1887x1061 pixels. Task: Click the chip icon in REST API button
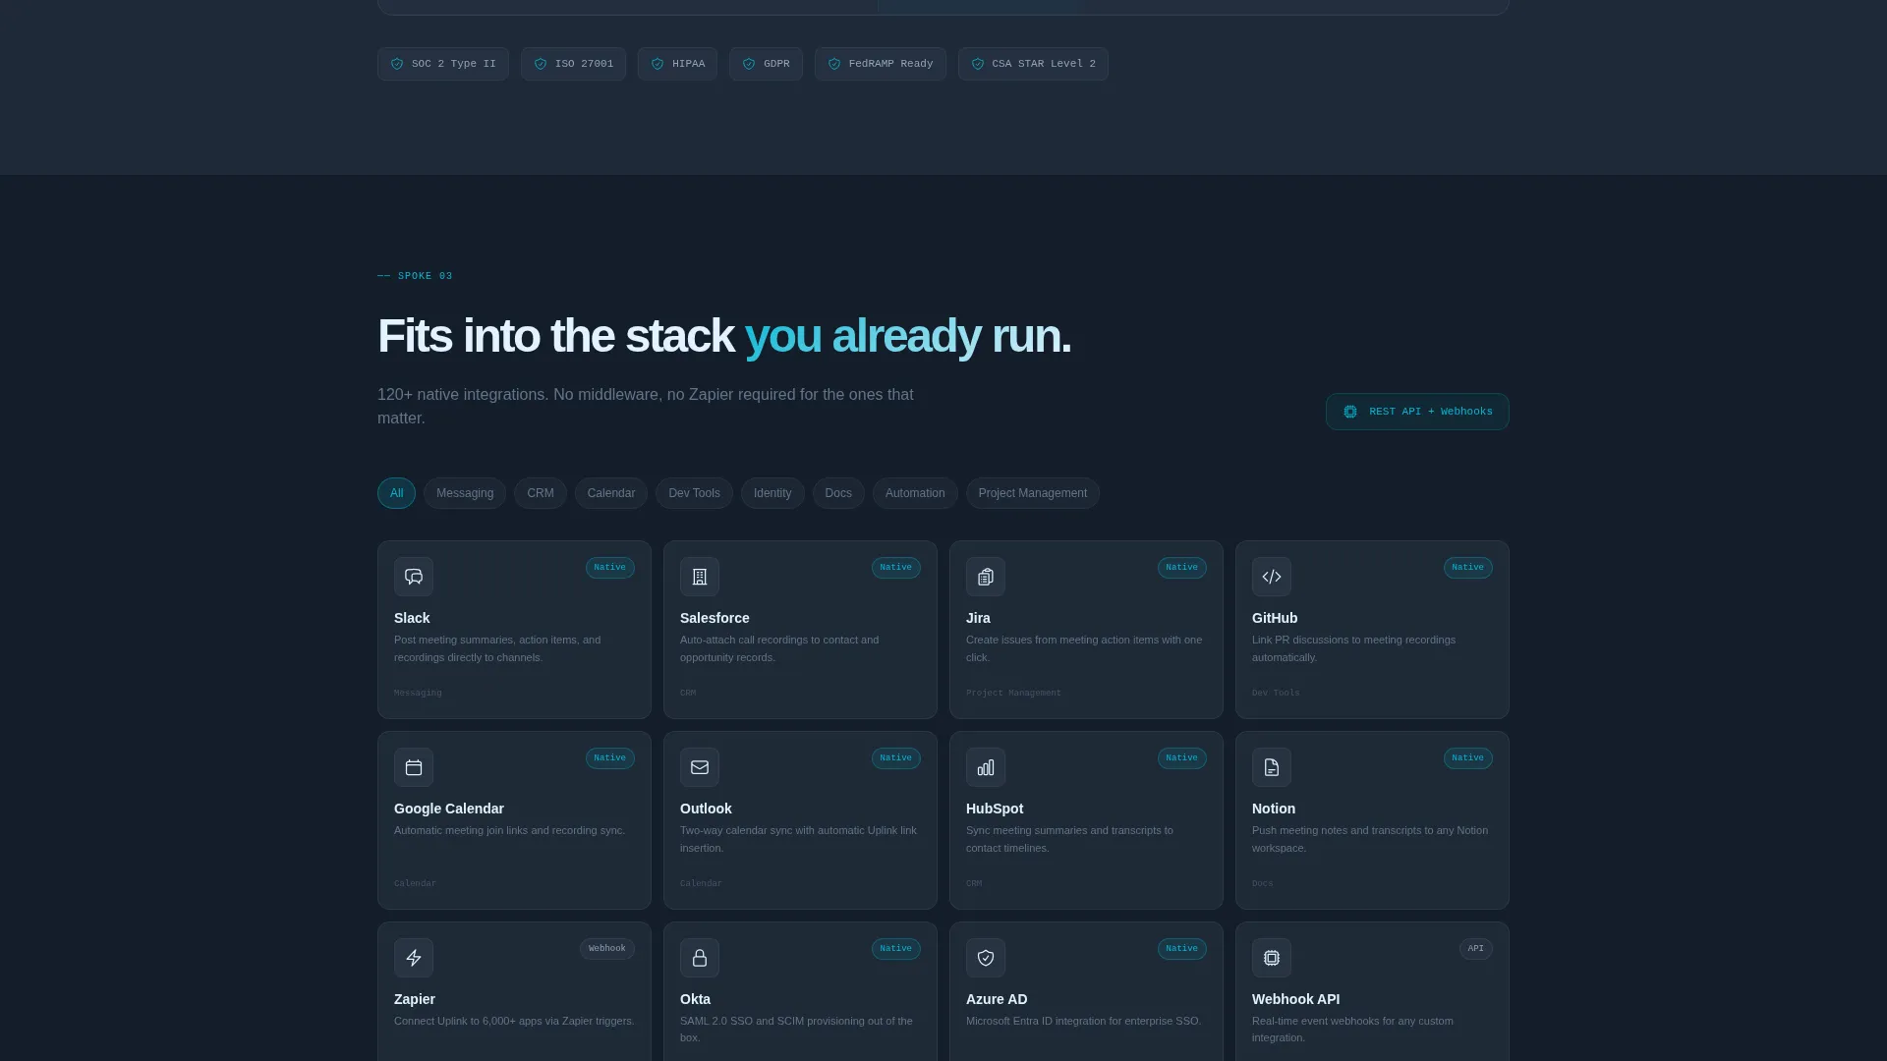click(1350, 412)
